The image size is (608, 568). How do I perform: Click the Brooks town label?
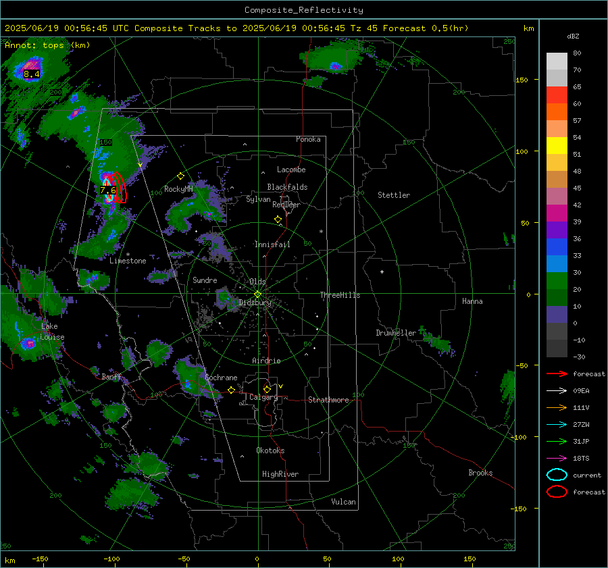point(480,473)
